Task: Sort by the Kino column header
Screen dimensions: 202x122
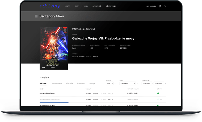Action: [x=42, y=89]
